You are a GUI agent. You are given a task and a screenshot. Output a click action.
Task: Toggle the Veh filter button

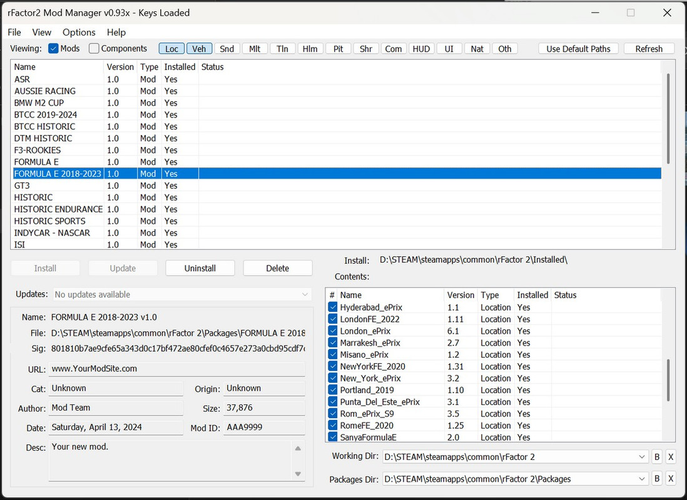[200, 49]
